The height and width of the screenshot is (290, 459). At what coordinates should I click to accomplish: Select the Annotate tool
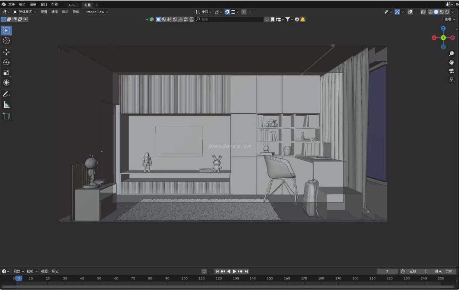pos(6,94)
